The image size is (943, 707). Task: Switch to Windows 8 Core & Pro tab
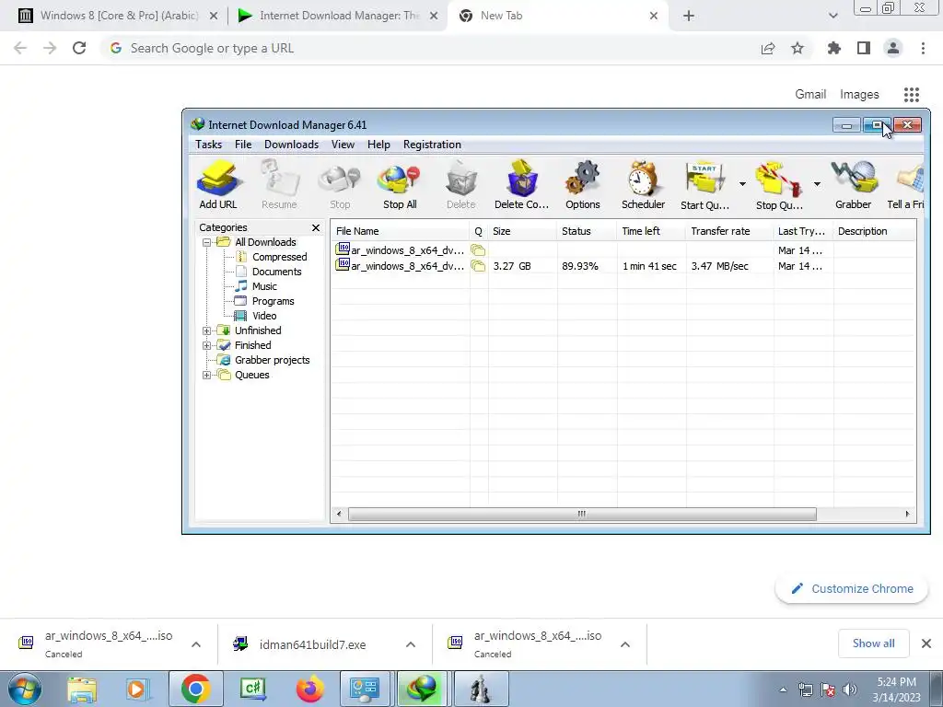(119, 16)
